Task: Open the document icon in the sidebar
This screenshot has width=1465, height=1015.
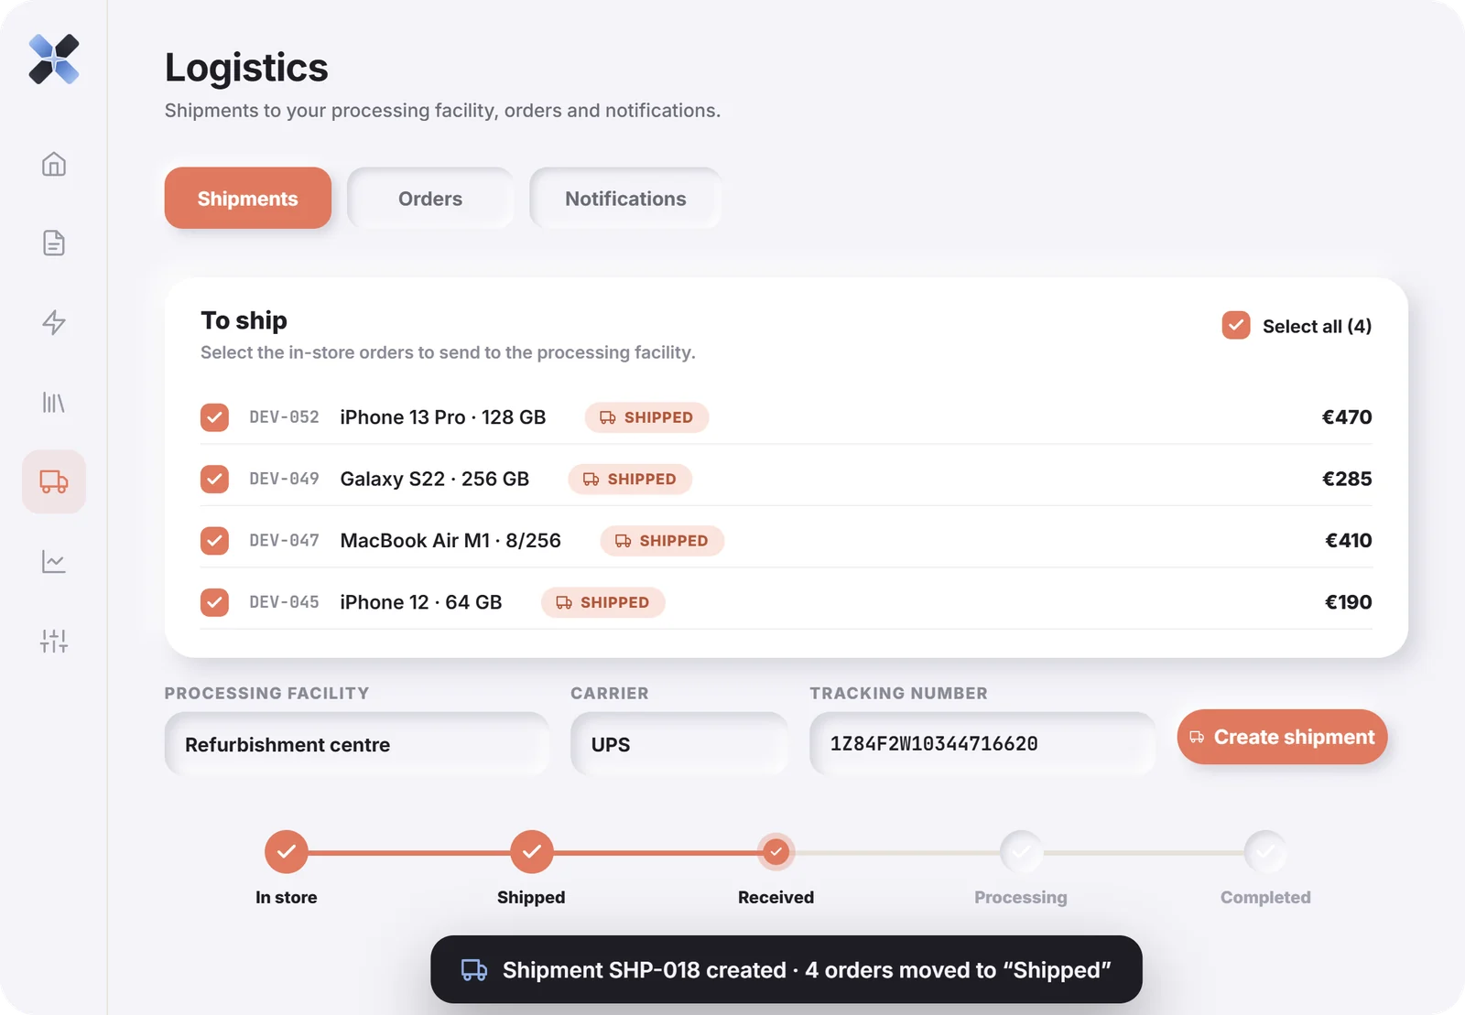Action: tap(54, 243)
